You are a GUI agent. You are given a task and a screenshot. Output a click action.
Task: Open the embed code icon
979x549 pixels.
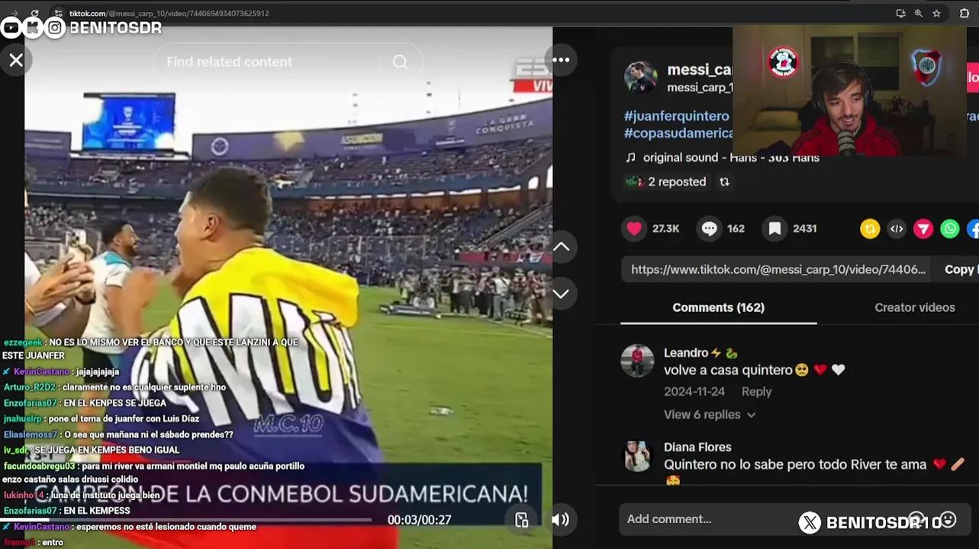pyautogui.click(x=897, y=229)
